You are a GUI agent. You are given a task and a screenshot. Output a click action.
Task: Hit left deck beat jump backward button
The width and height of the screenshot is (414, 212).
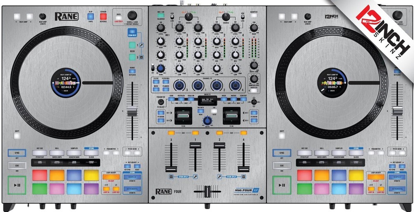(17, 17)
